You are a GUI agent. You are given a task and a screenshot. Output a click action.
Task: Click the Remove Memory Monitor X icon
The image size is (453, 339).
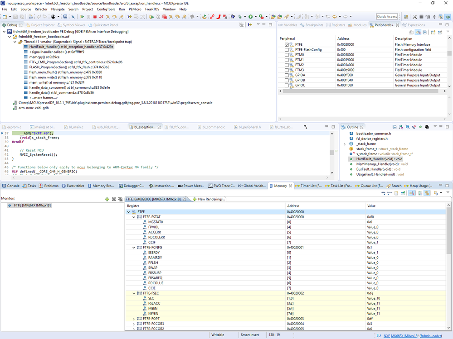point(114,199)
